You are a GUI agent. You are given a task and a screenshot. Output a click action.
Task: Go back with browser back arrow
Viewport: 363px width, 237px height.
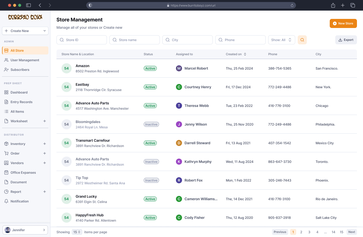pos(40,5)
